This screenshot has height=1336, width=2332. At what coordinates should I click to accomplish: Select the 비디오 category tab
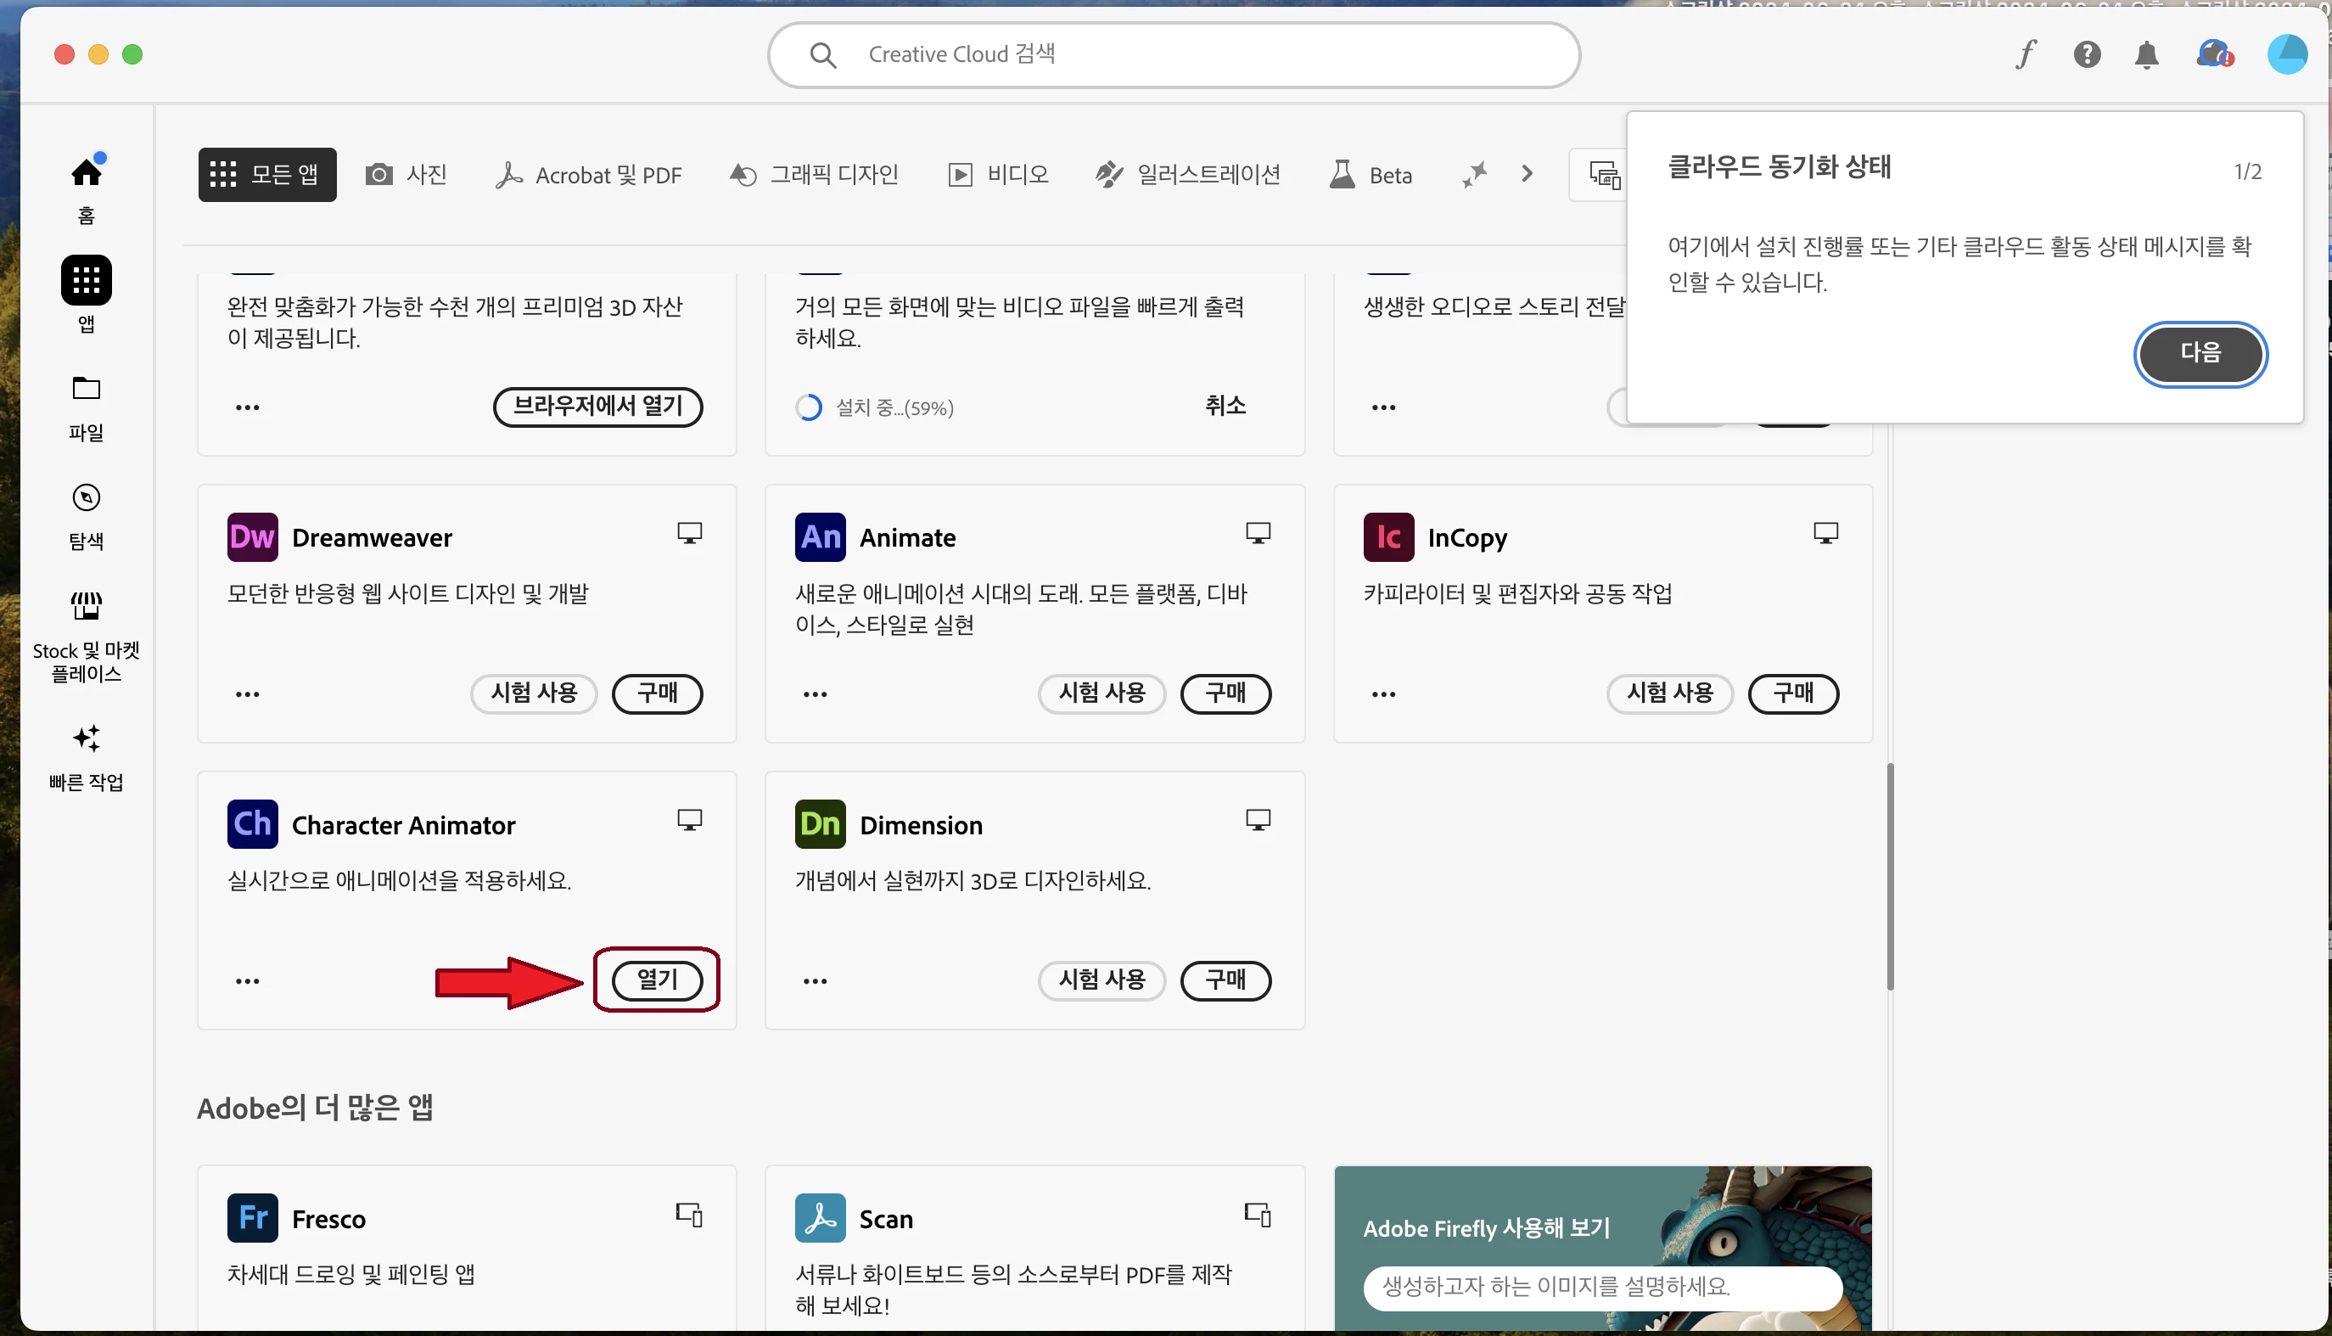tap(998, 174)
